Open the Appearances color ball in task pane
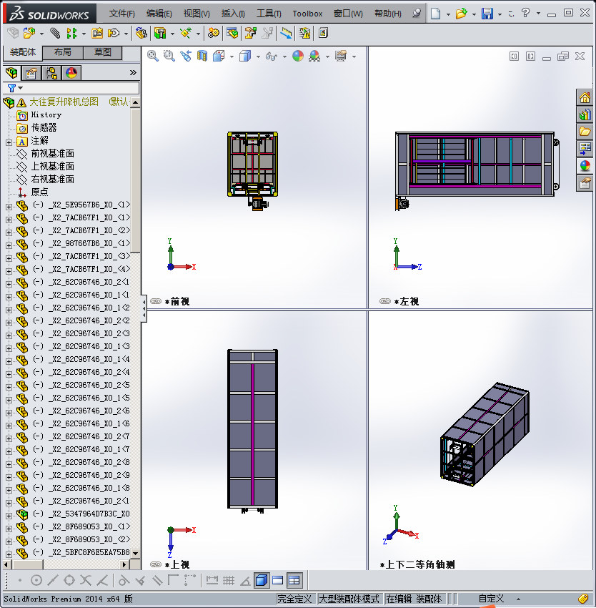 pos(585,166)
